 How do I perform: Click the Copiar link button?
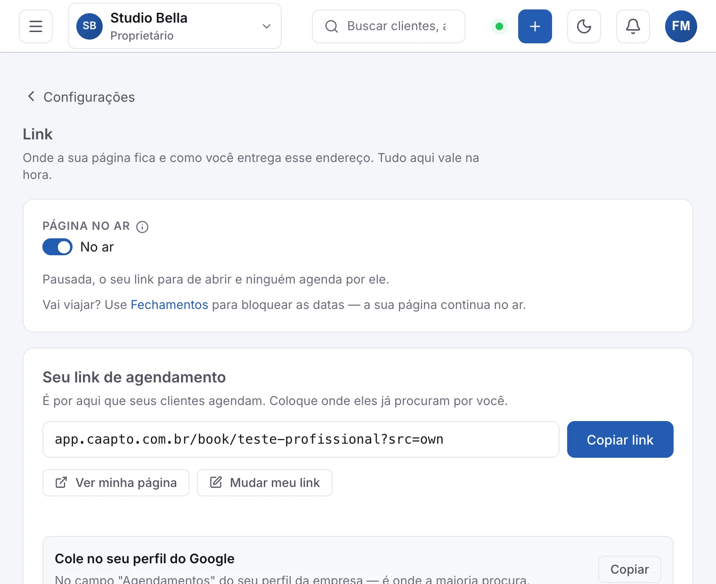click(x=620, y=439)
